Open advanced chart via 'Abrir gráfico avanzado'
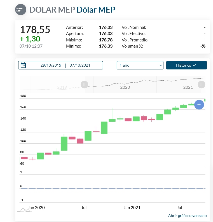 coord(187,216)
